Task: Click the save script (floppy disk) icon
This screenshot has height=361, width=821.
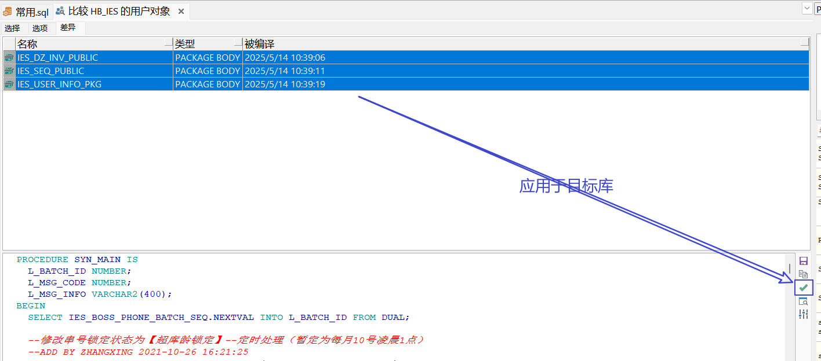Action: pos(803,261)
